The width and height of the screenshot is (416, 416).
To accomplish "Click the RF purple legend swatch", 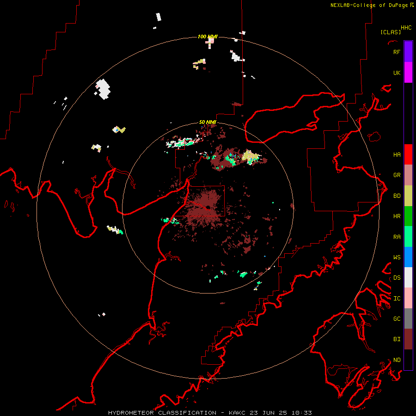I will click(x=408, y=52).
